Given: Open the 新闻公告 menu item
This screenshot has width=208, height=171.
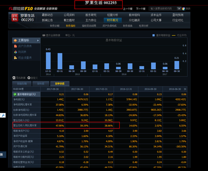Looking at the screenshot, I should tap(47, 20).
